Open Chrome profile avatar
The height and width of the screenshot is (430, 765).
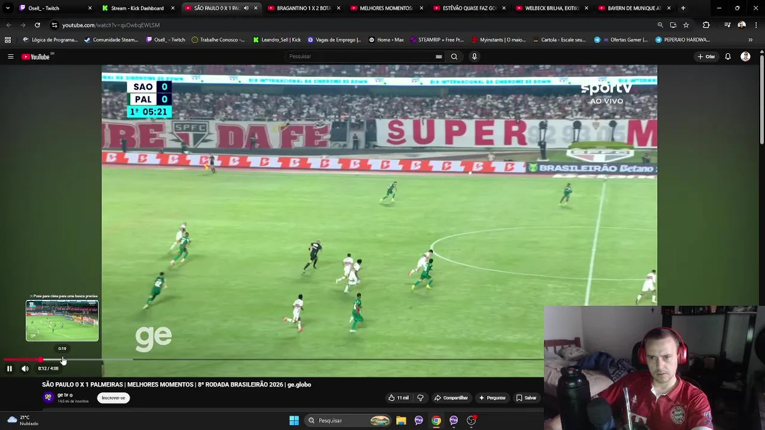coord(742,25)
